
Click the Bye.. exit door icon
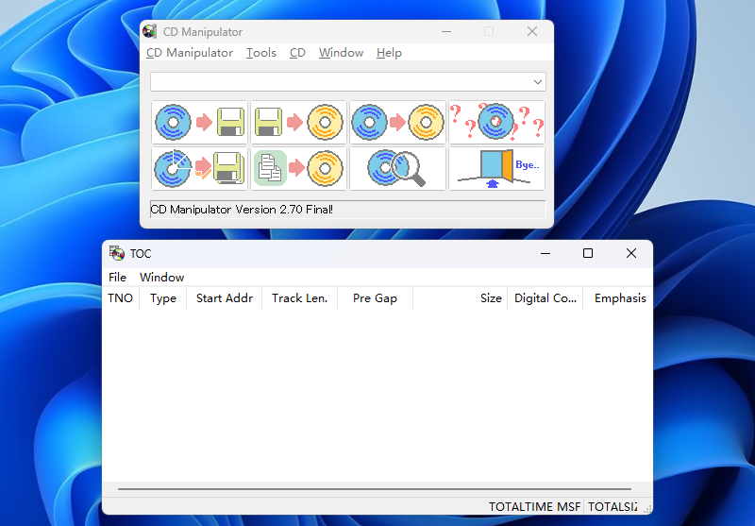coord(497,169)
